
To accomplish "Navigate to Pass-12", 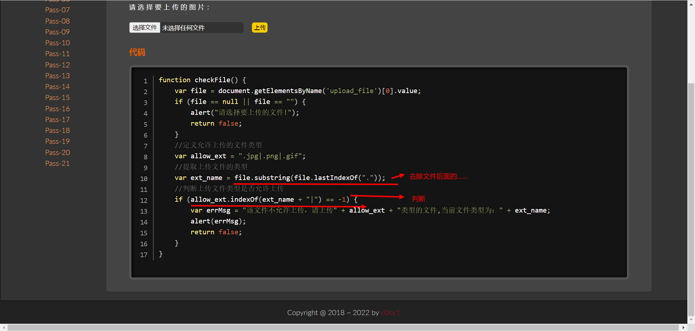I will click(x=57, y=65).
